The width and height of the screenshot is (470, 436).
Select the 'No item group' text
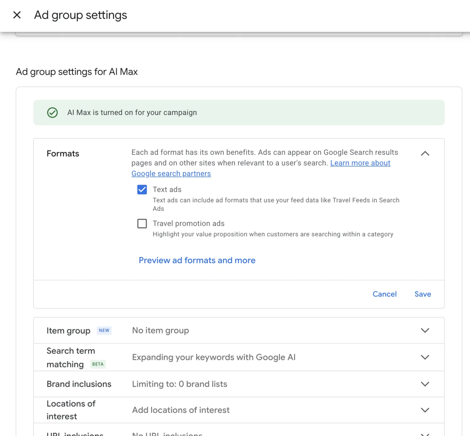click(160, 330)
